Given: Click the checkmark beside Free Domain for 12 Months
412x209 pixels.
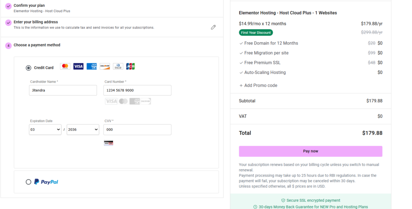Looking at the screenshot, I should pos(241,43).
